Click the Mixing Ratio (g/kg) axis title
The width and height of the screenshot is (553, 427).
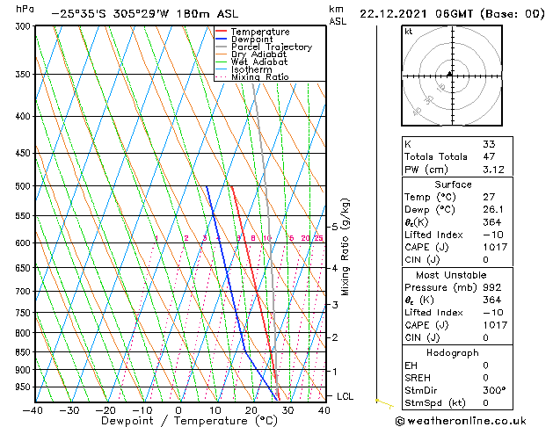pos(345,247)
